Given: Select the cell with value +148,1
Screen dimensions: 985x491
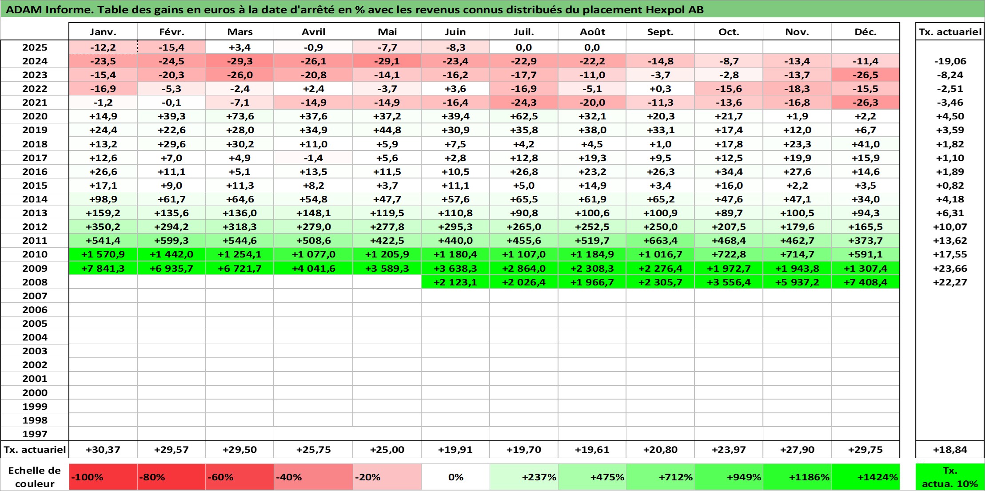Looking at the screenshot, I should [x=313, y=213].
